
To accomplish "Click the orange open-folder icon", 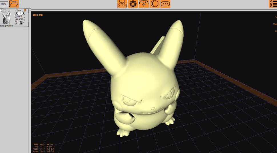I will [x=14, y=4].
